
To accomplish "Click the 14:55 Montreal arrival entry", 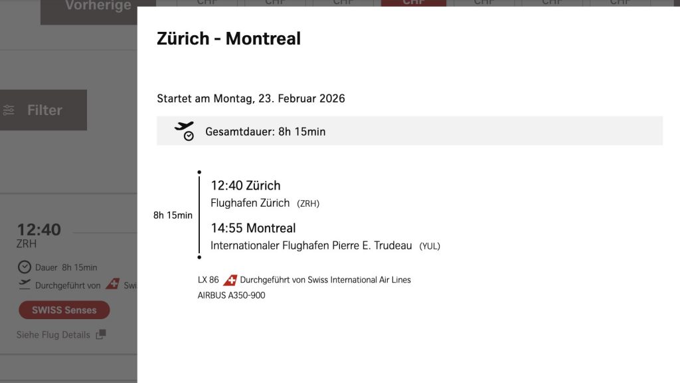I will 253,228.
